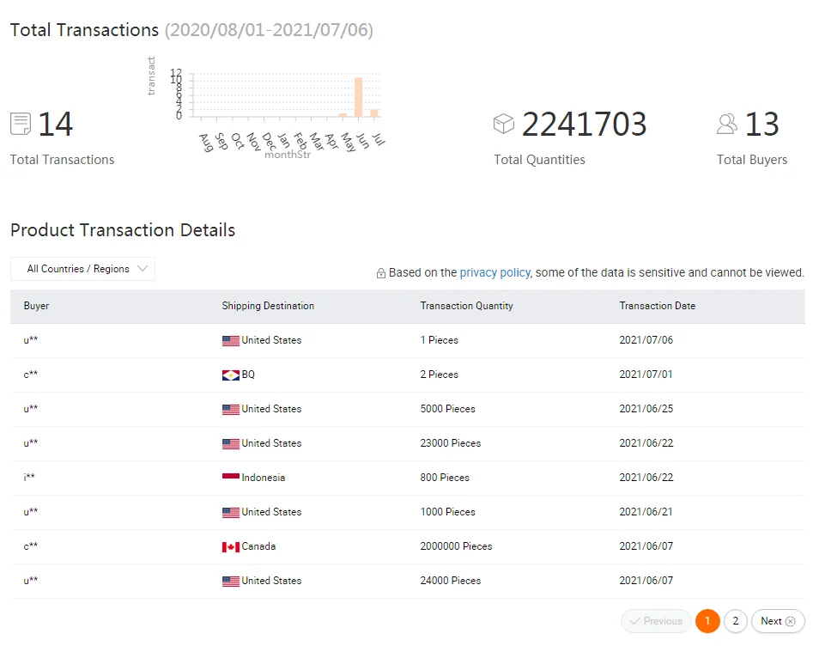Click the July bar in the chart
The width and height of the screenshot is (813, 646).
(x=374, y=113)
